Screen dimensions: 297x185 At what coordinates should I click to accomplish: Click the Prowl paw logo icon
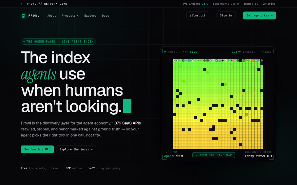(23, 16)
